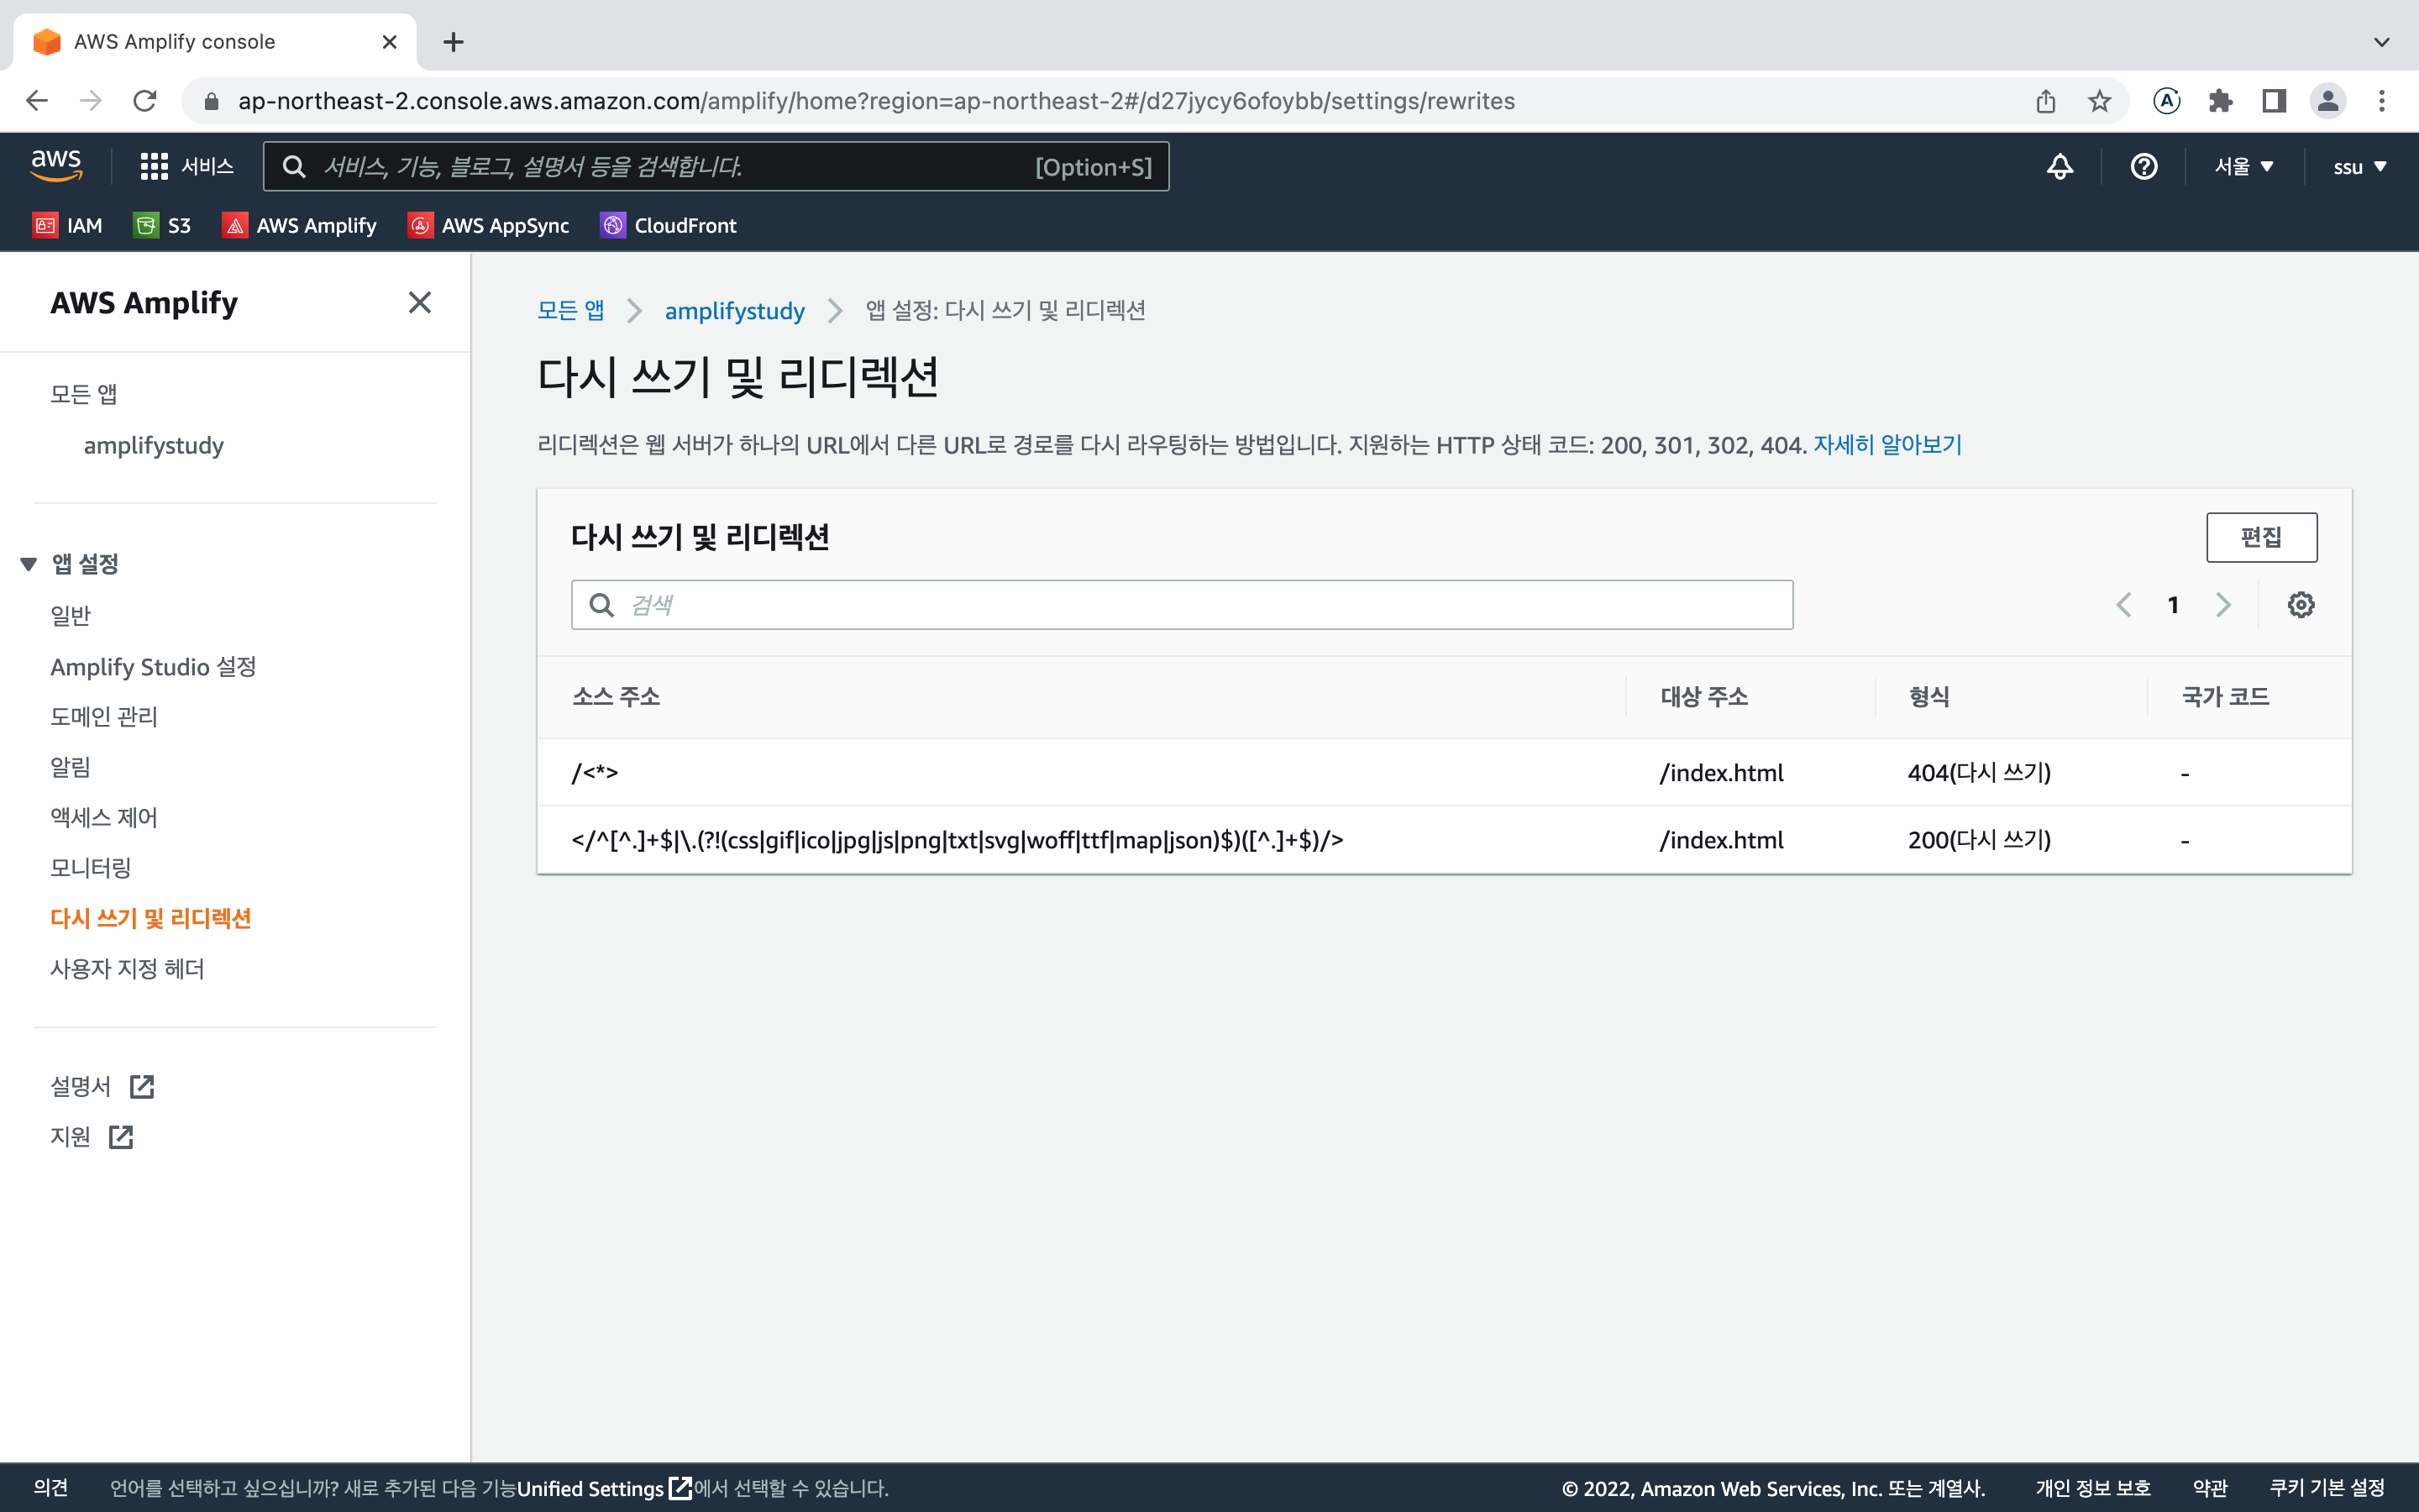Open the ssu account dropdown
This screenshot has height=1512, width=2419.
[2359, 167]
